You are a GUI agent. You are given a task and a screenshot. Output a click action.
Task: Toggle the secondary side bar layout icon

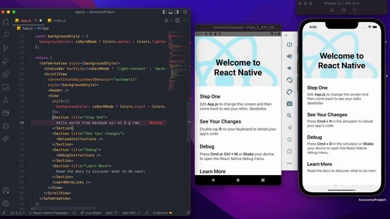(x=177, y=12)
